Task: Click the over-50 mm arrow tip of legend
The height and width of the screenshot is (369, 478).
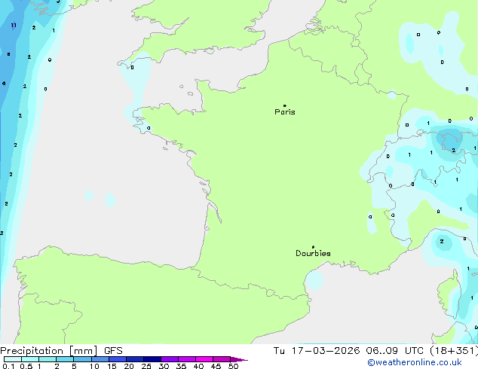Action: click(x=239, y=359)
